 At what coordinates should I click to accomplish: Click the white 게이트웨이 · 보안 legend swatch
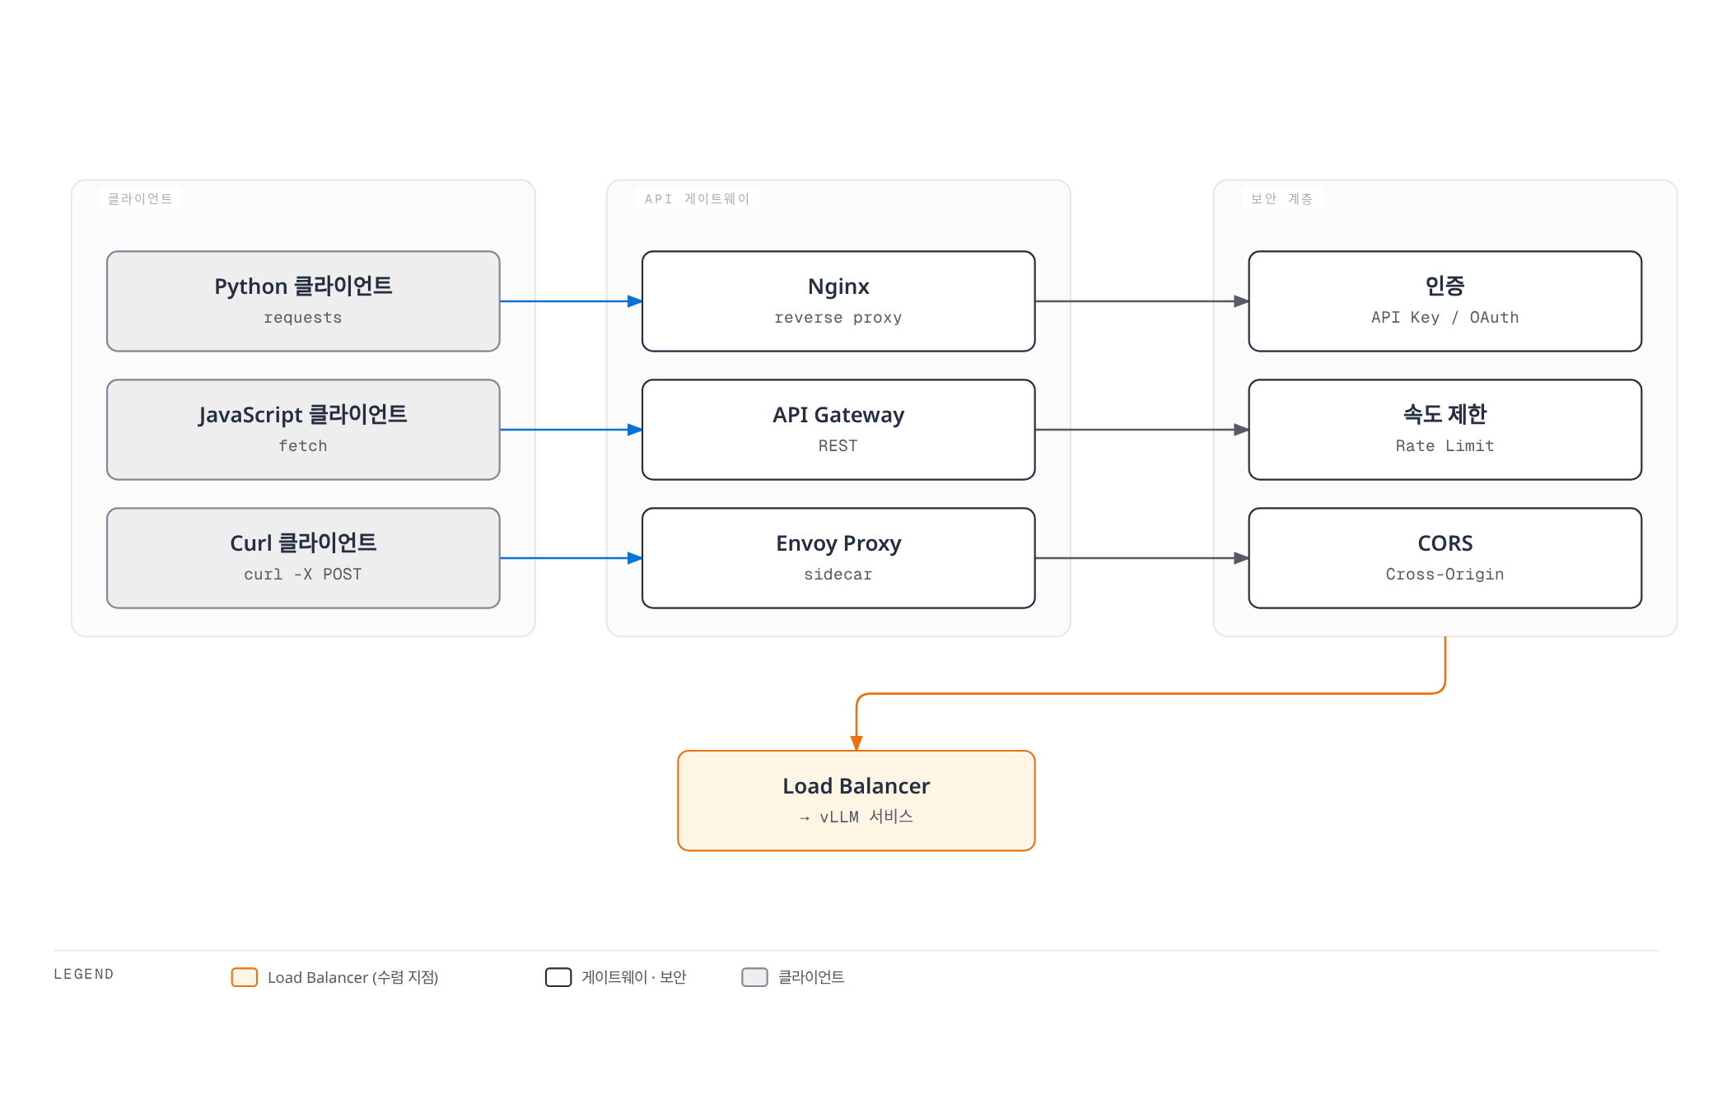pyautogui.click(x=558, y=977)
